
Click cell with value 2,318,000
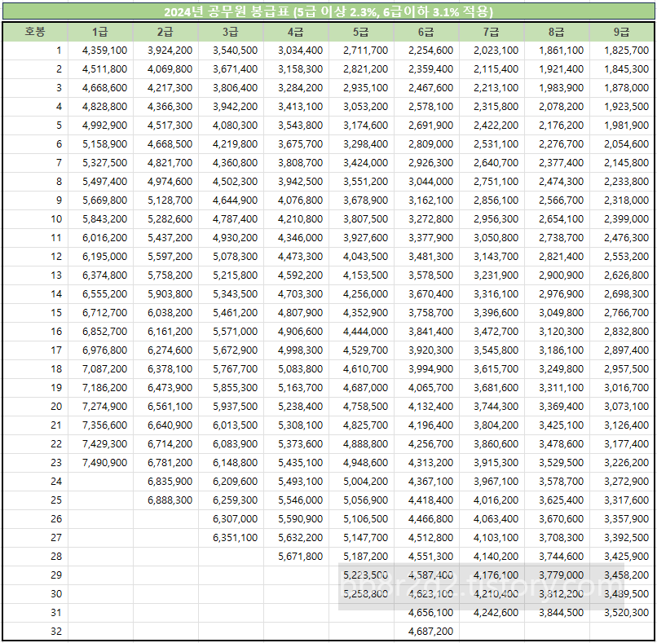coord(621,200)
